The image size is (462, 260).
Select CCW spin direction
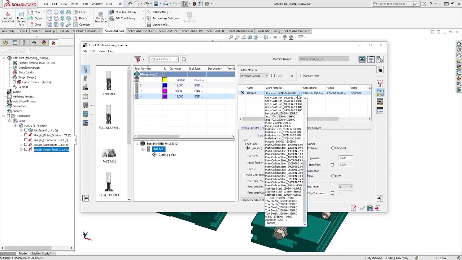333,176
